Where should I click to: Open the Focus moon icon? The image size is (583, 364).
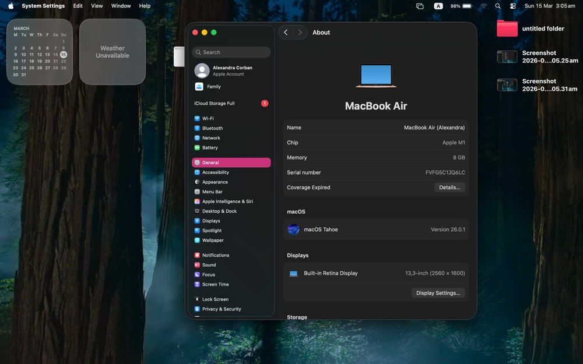coord(197,274)
